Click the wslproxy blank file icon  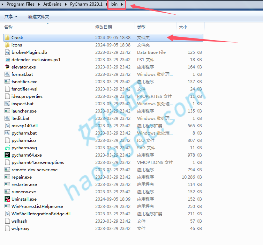point(7,228)
